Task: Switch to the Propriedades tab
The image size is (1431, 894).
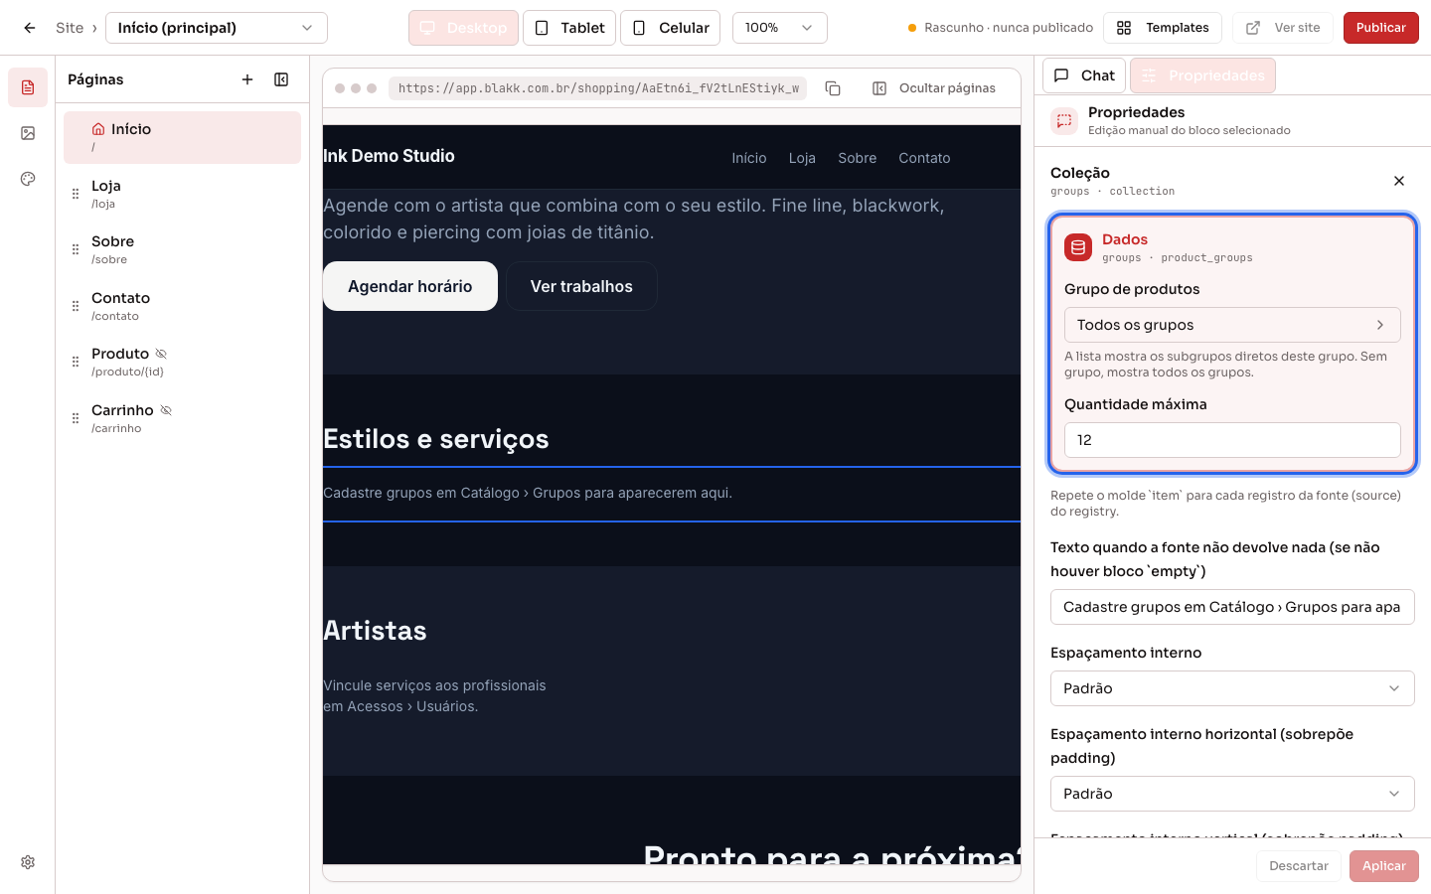Action: coord(1202,75)
